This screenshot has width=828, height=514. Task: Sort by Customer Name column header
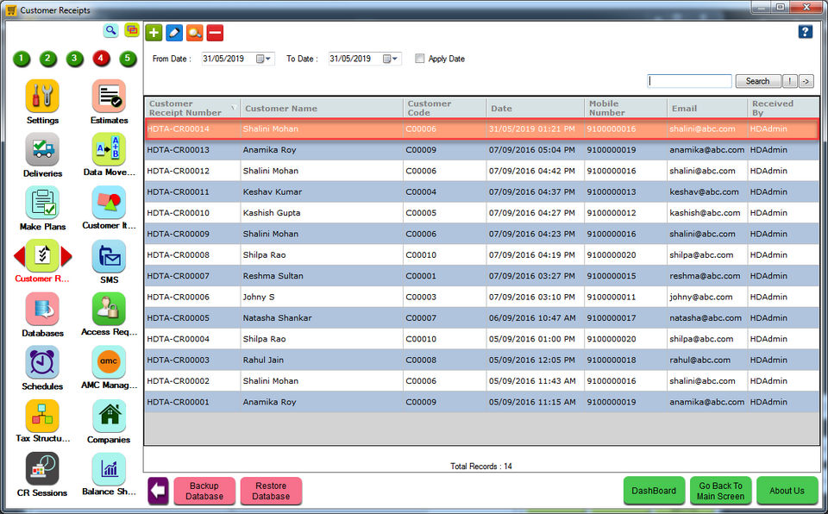(x=322, y=108)
